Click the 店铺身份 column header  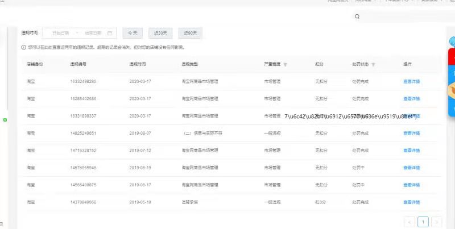pos(35,64)
